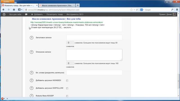Go forward to the next page
180x101 pixels.
click(9, 10)
